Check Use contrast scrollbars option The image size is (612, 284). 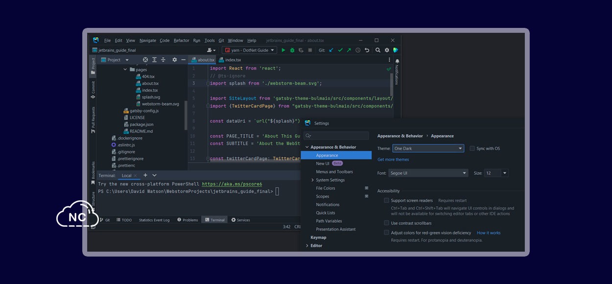(x=387, y=223)
